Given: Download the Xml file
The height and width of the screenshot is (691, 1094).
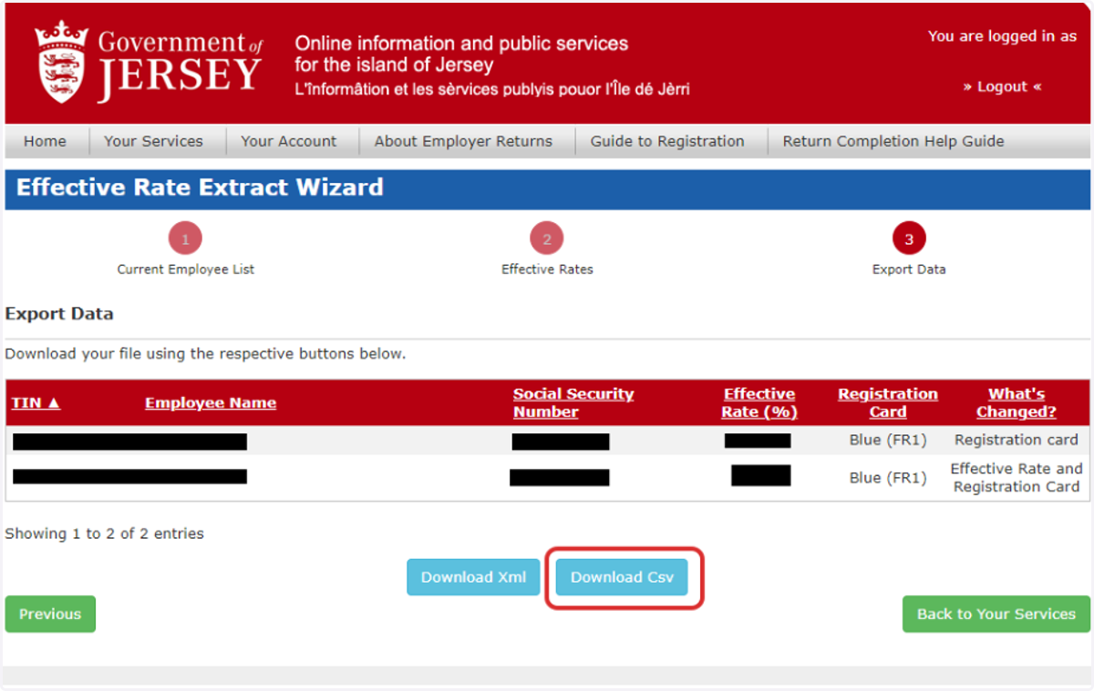Looking at the screenshot, I should pyautogui.click(x=473, y=577).
